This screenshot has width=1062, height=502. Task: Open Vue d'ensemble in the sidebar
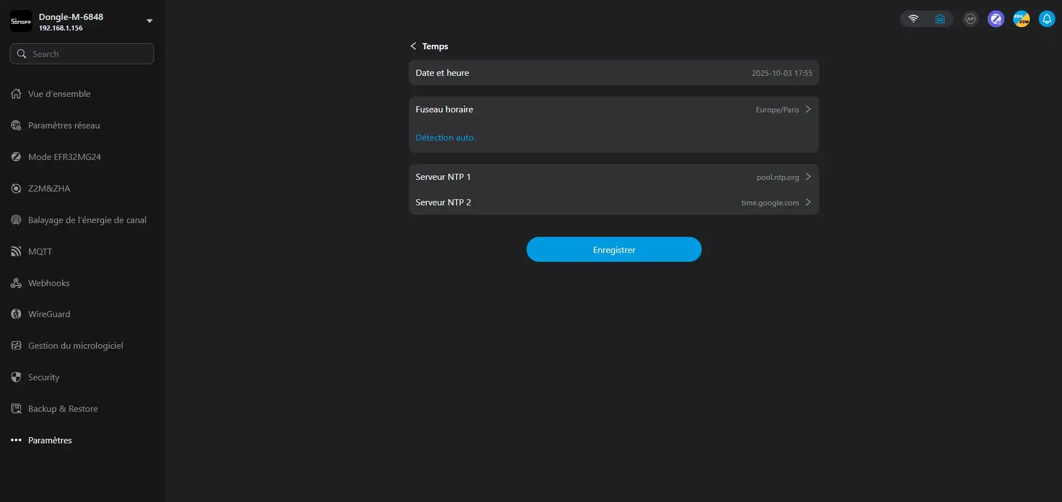(x=59, y=94)
